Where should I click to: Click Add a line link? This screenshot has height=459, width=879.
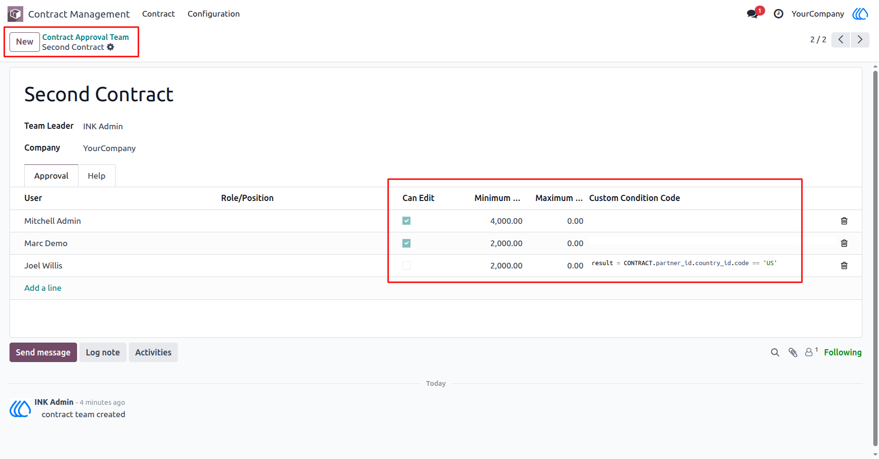tap(43, 288)
